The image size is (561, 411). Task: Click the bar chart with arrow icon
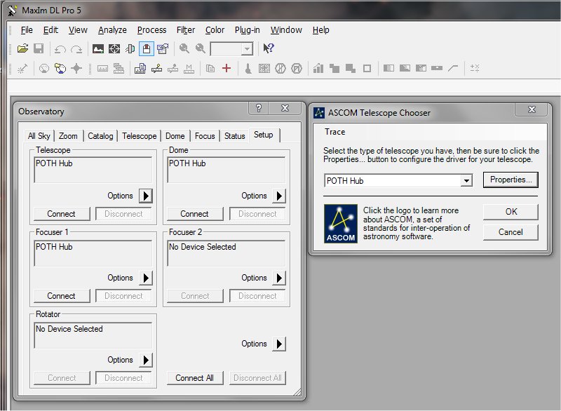point(318,68)
